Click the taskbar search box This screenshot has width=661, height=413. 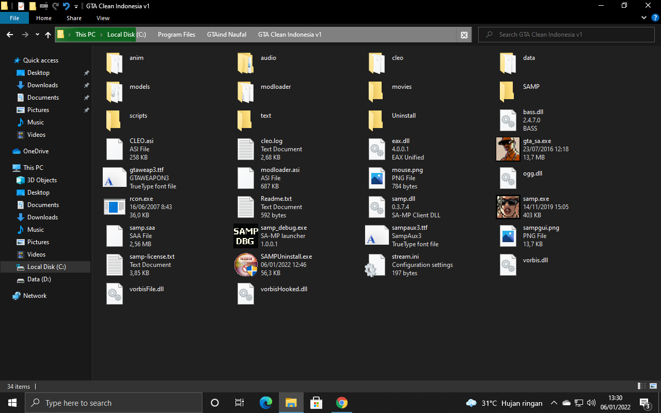114,403
